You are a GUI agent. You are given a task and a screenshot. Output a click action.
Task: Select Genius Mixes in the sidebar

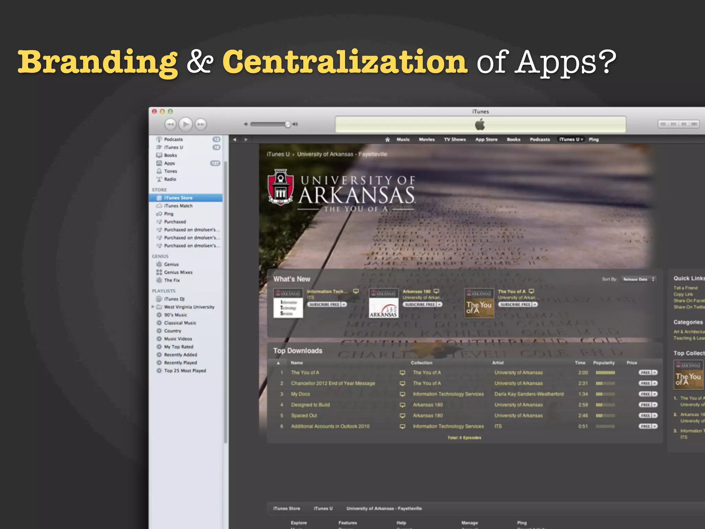tap(186, 272)
